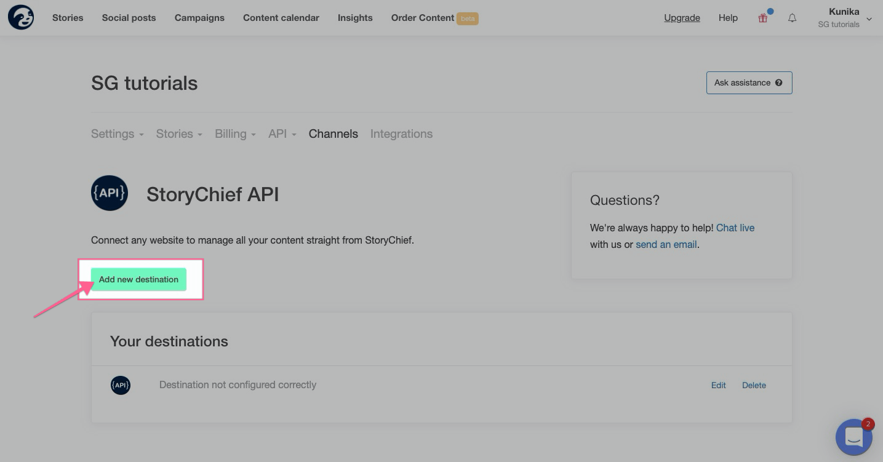
Task: Switch to the Integrations tab
Action: 401,133
